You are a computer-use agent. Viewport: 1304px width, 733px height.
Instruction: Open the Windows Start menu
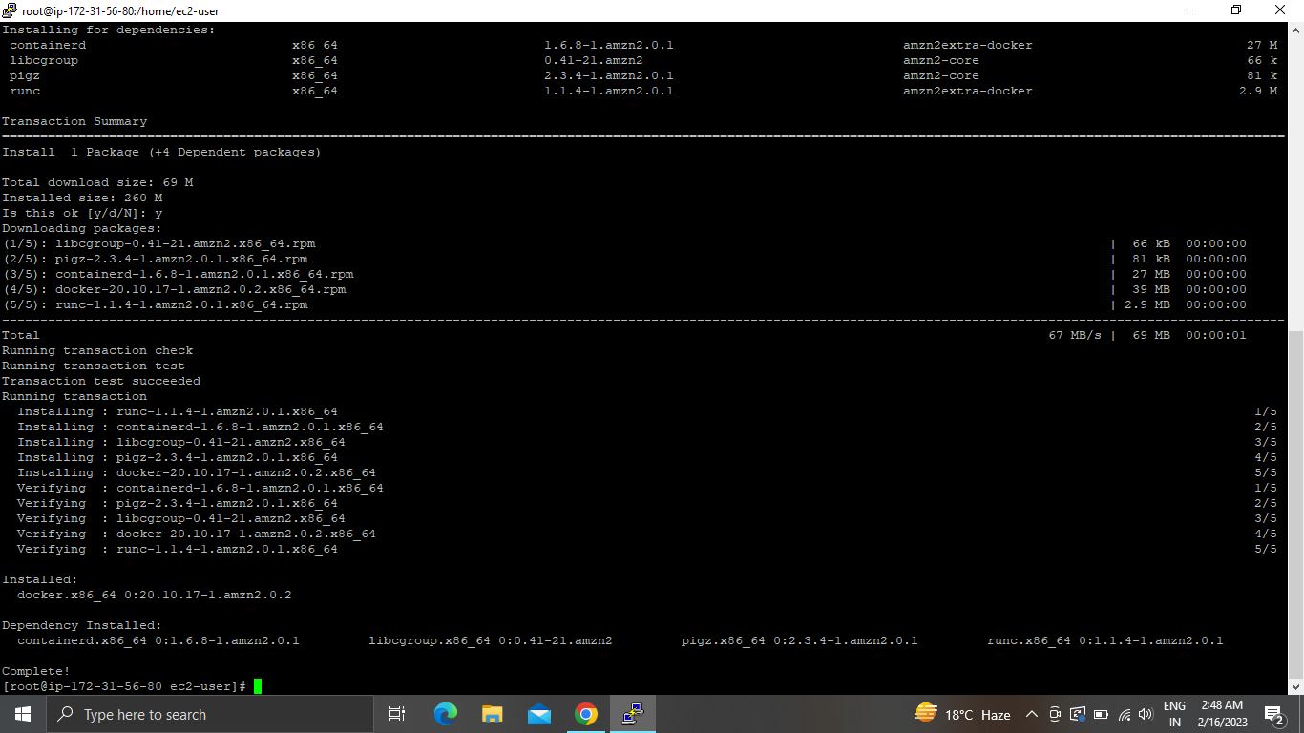point(22,714)
